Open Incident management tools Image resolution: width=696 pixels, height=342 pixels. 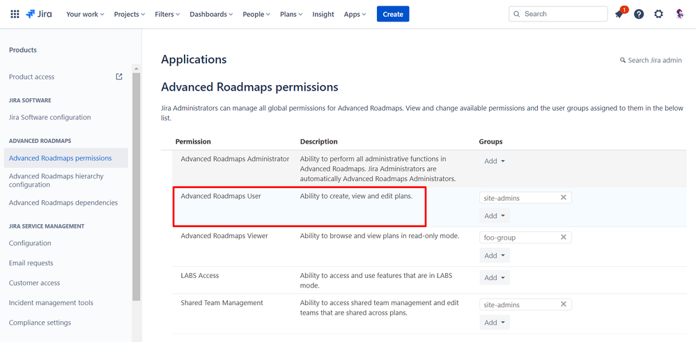(x=51, y=302)
